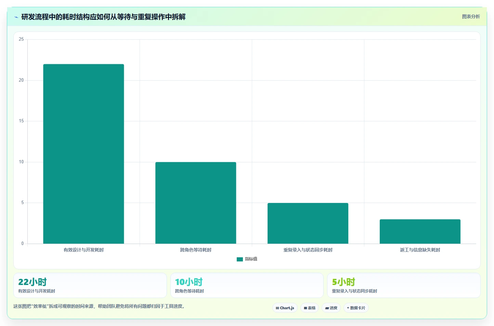The height and width of the screenshot is (326, 494).
Task: Select the 跨角色等待耗时 bar
Action: [196, 203]
